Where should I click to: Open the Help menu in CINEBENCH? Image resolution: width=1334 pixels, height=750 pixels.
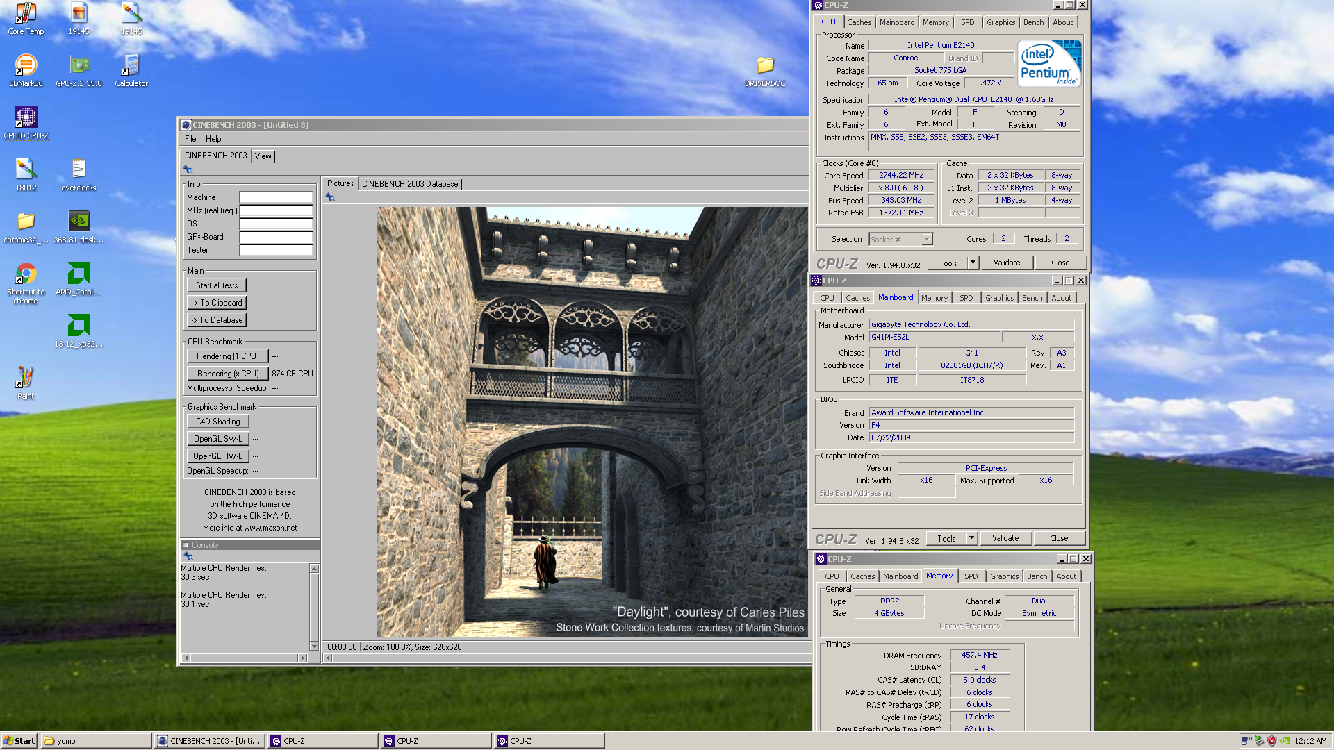click(x=213, y=139)
